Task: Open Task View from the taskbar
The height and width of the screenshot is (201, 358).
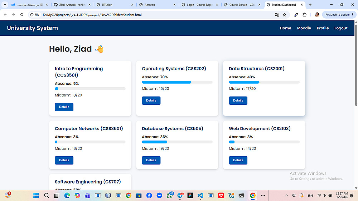Action: 57,196
